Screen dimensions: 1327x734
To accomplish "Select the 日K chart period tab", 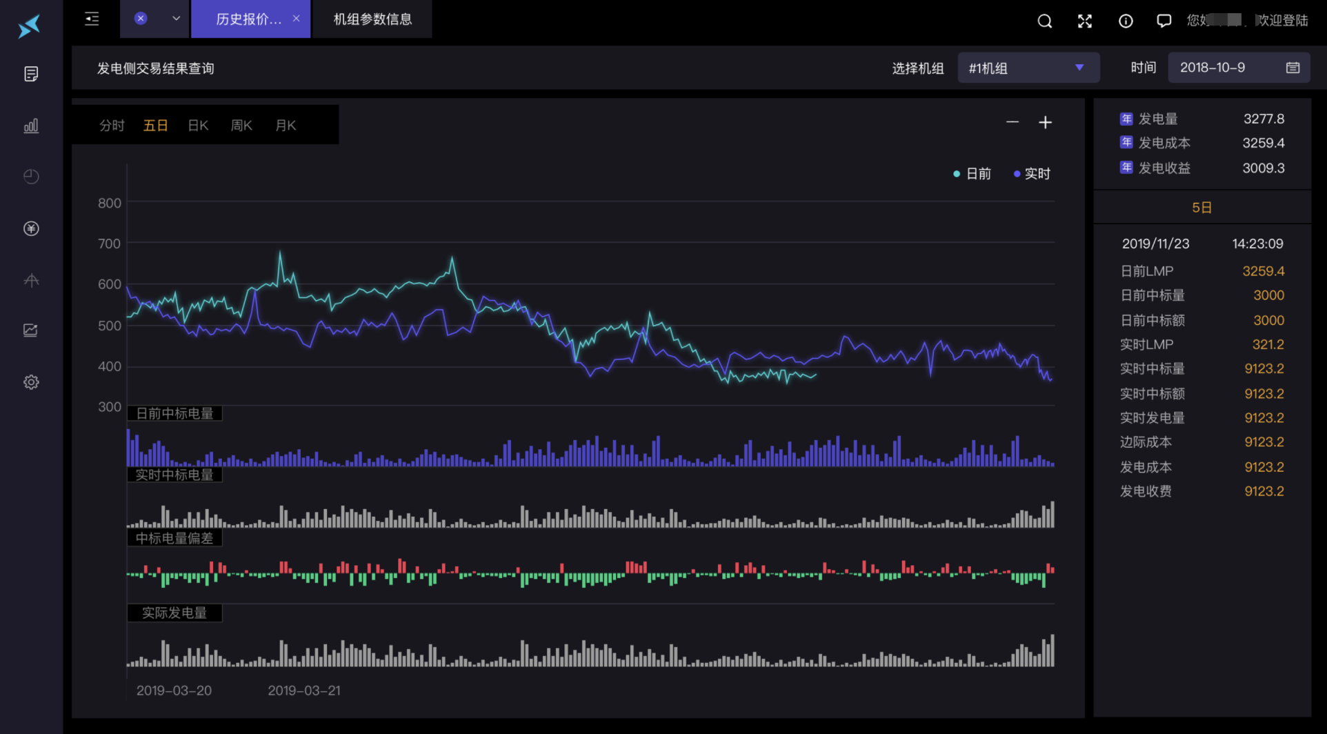I will (x=198, y=126).
